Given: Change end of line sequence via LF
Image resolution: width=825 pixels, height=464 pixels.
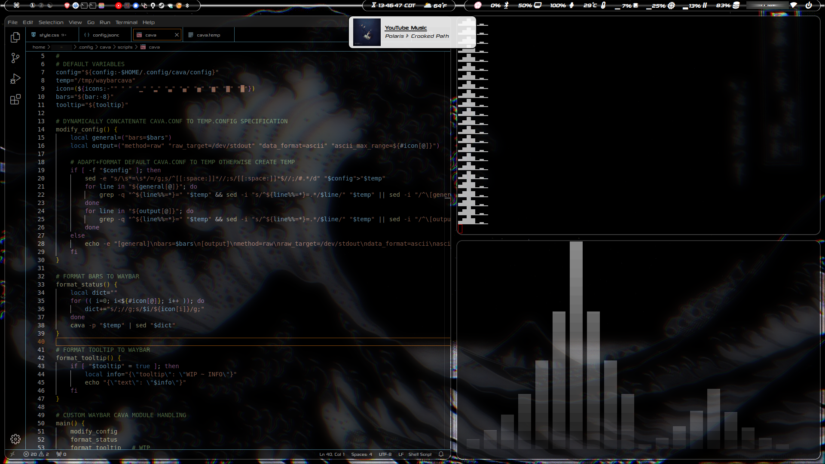Looking at the screenshot, I should tap(401, 454).
